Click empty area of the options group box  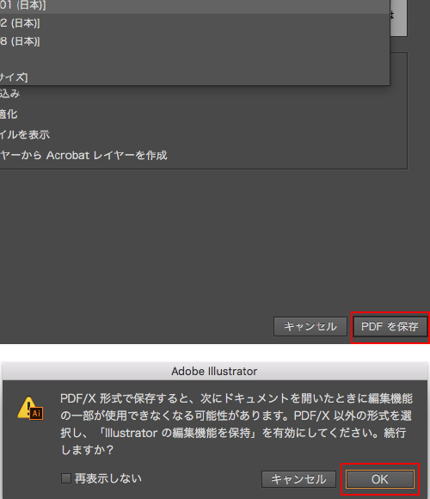[x=286, y=127]
